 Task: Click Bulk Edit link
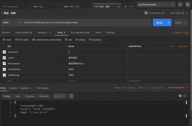183,46
